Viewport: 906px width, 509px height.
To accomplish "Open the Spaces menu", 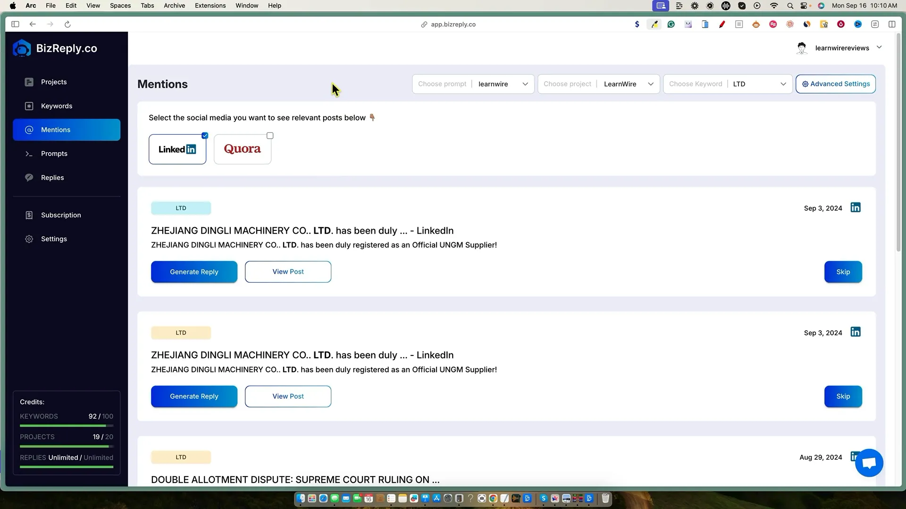I will click(x=120, y=6).
